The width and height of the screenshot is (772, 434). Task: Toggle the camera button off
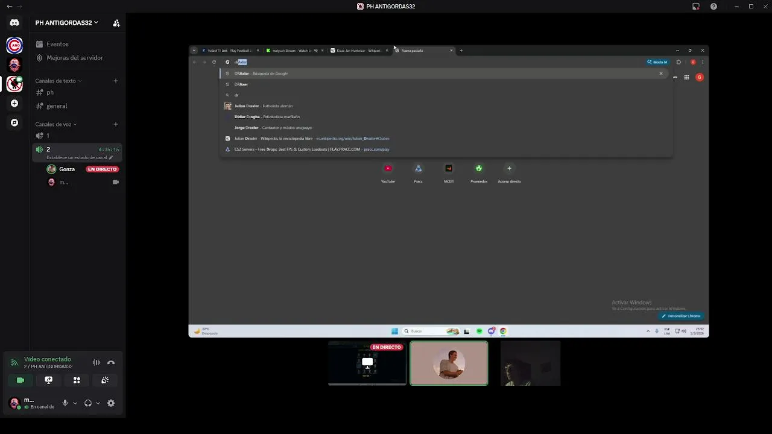(x=21, y=380)
